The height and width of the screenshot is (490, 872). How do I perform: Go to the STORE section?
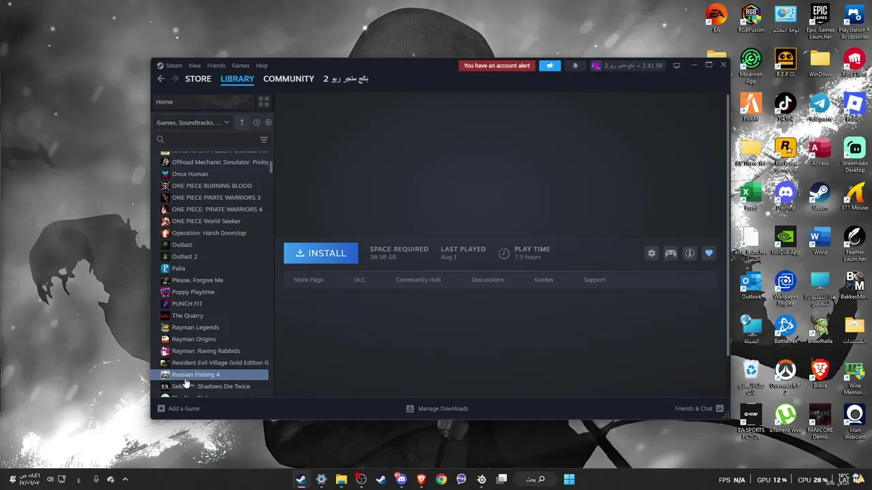pos(198,79)
